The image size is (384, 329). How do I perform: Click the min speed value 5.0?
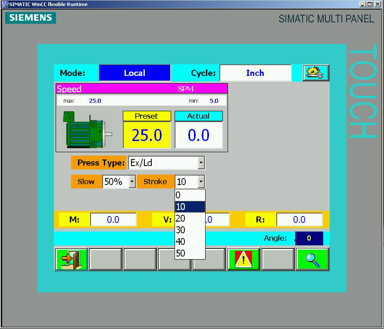coord(214,101)
